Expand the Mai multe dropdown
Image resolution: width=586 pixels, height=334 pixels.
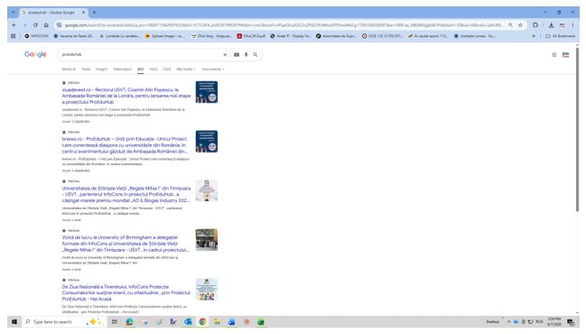(x=186, y=70)
